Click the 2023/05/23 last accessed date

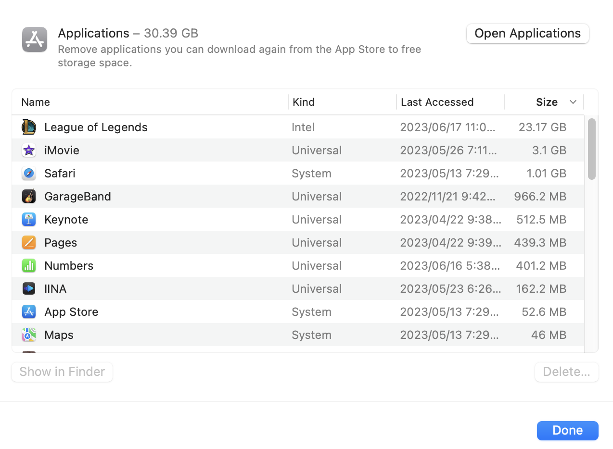(x=450, y=289)
